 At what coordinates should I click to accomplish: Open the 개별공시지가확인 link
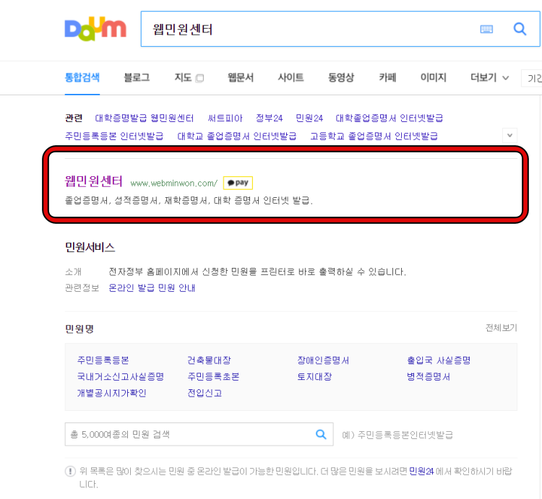click(x=111, y=393)
